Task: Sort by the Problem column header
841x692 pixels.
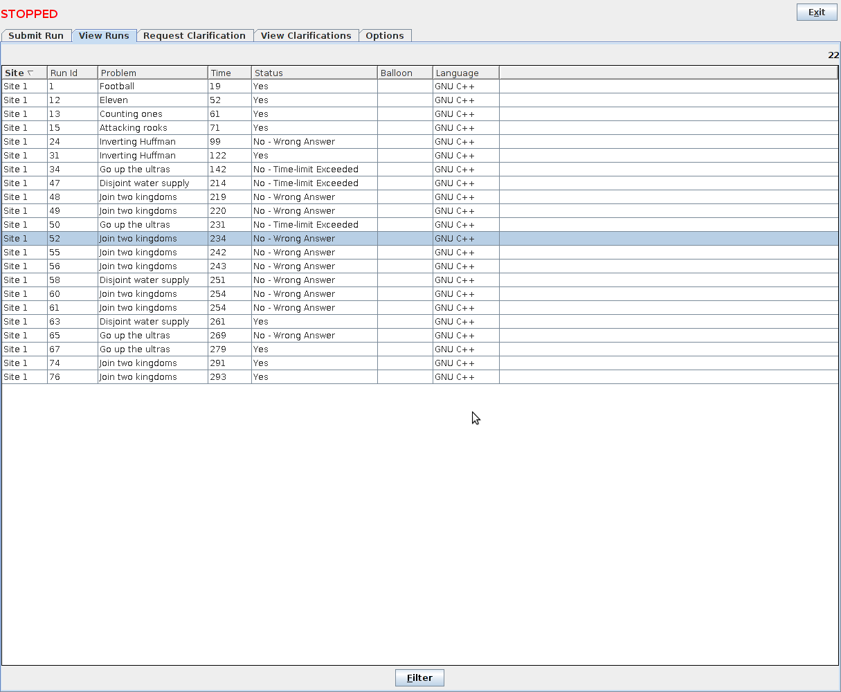Action: (x=152, y=73)
